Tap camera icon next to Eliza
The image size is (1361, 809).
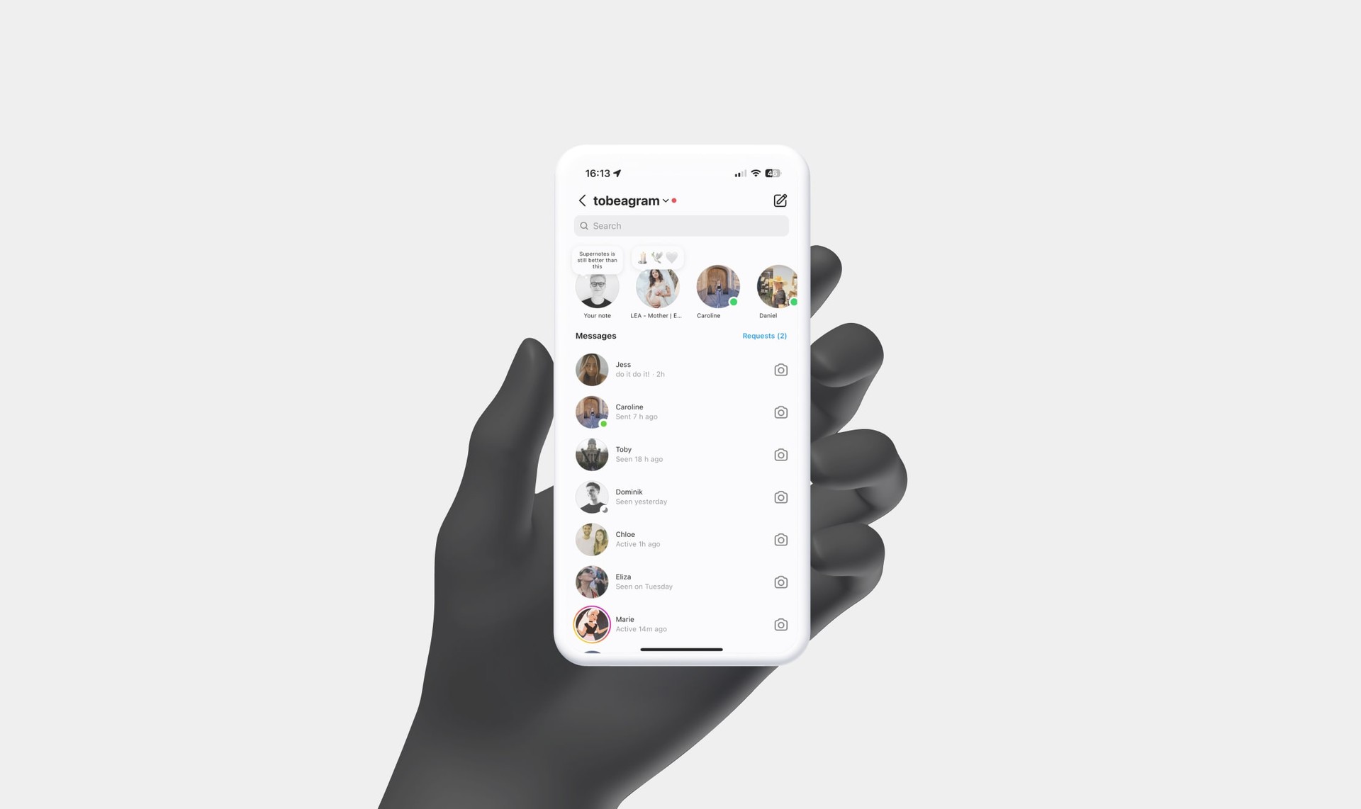click(x=780, y=582)
